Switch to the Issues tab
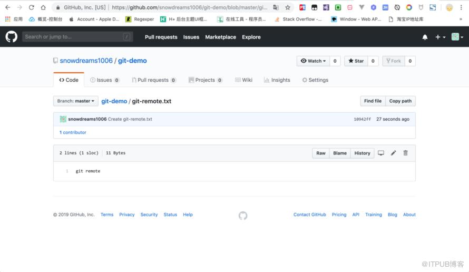Image resolution: width=469 pixels, height=272 pixels. [x=105, y=80]
